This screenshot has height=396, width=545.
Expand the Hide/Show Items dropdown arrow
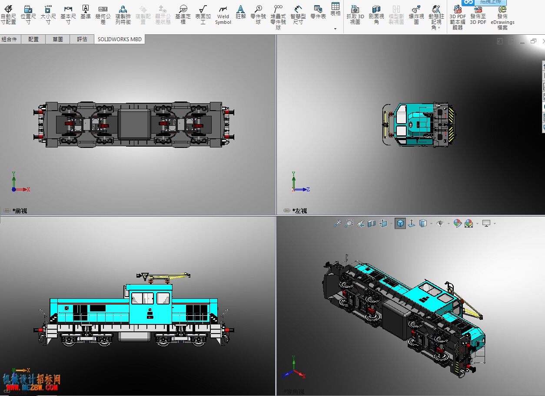(x=448, y=224)
